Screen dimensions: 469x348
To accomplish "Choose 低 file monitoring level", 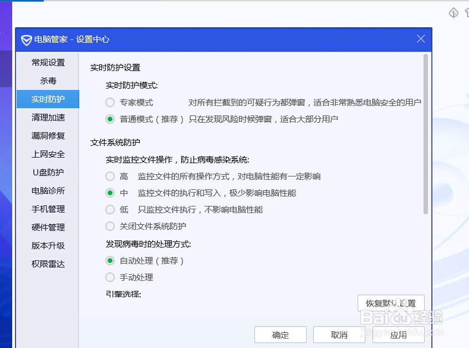I will tap(110, 209).
